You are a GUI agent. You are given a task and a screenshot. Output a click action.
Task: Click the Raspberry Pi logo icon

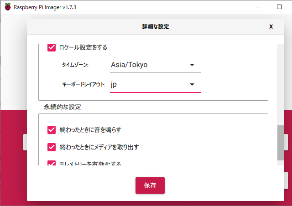tap(8, 7)
